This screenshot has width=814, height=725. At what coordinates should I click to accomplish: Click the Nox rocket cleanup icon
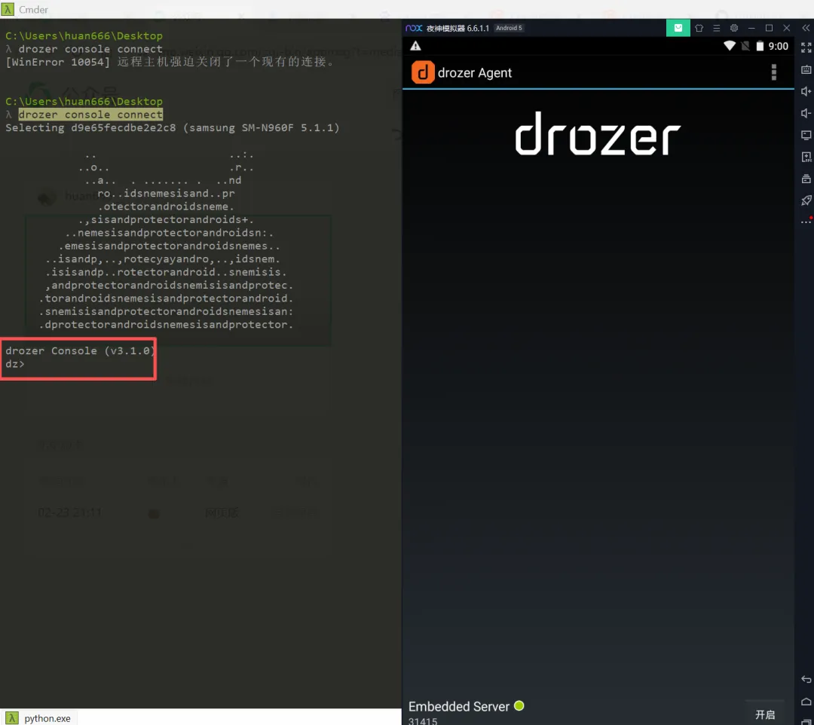[806, 200]
